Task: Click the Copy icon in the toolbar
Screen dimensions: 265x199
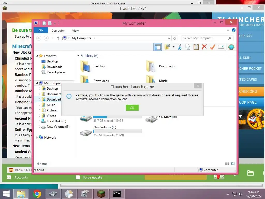Action: coord(188,47)
